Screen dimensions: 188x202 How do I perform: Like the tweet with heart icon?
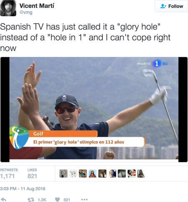(57, 199)
